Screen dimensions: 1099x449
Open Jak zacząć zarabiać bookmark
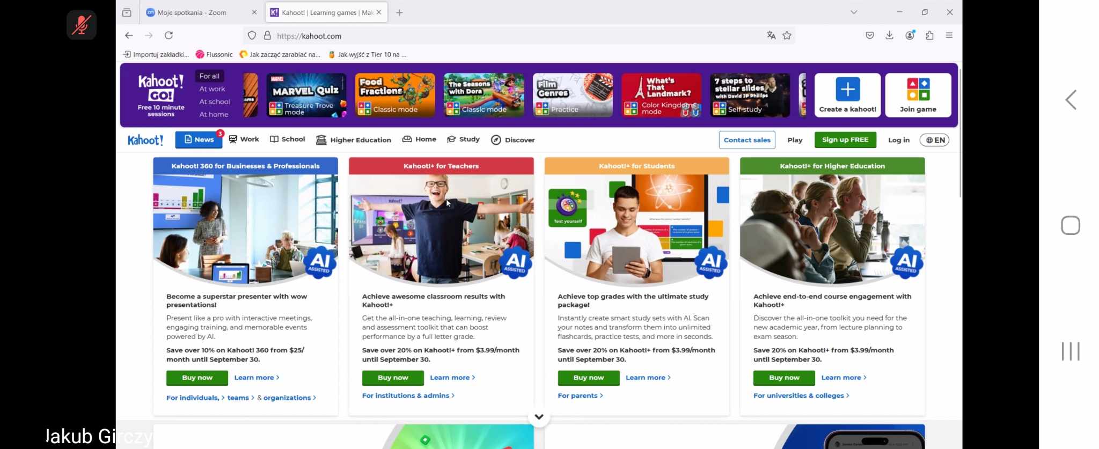(280, 54)
